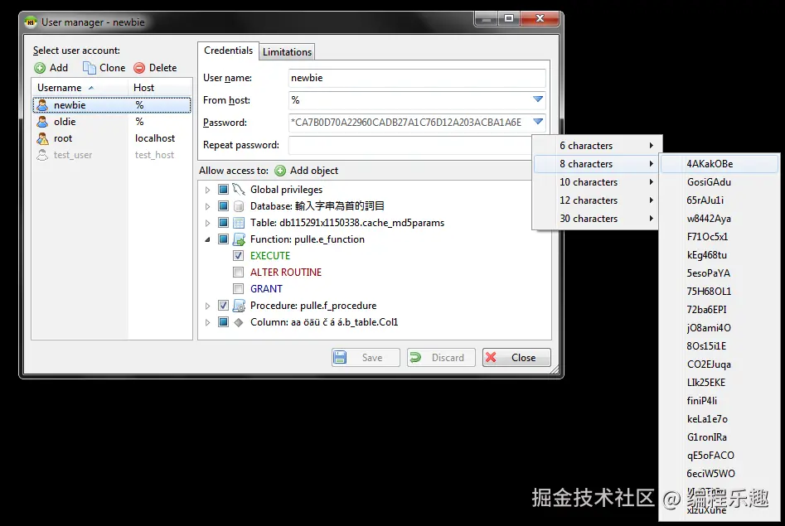Click the Repeat password input field

410,145
